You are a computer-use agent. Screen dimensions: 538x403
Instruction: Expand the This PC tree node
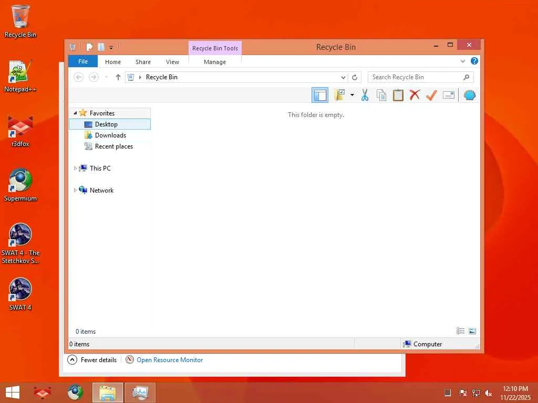click(75, 168)
